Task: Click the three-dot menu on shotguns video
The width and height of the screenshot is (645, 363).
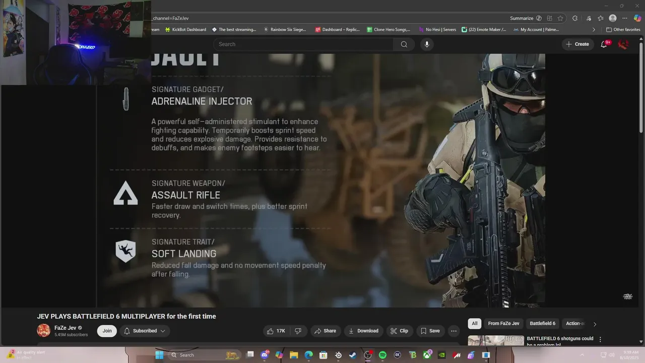Action: click(600, 340)
